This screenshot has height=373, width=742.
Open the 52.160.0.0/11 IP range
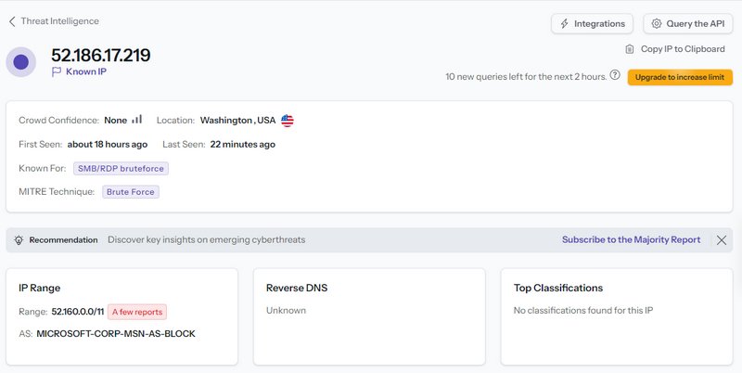(77, 312)
